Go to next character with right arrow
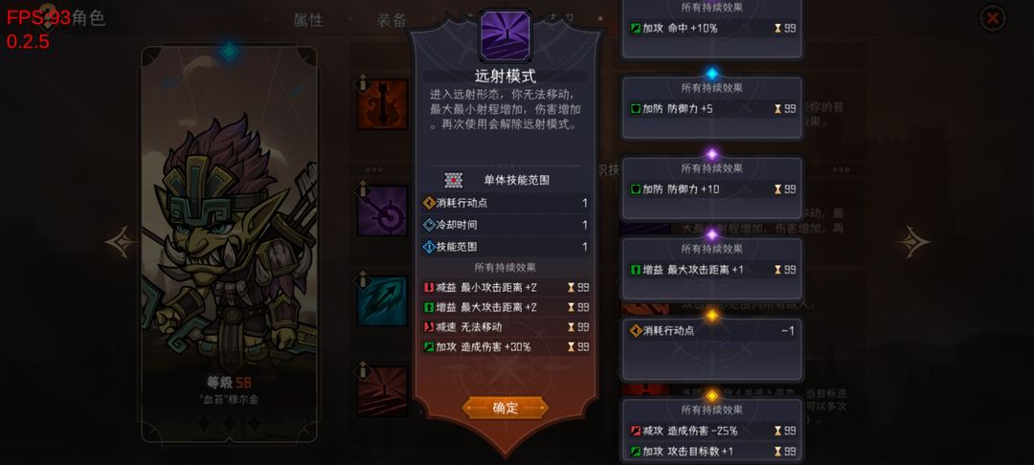Screen dimensions: 1034x465 click(912, 242)
